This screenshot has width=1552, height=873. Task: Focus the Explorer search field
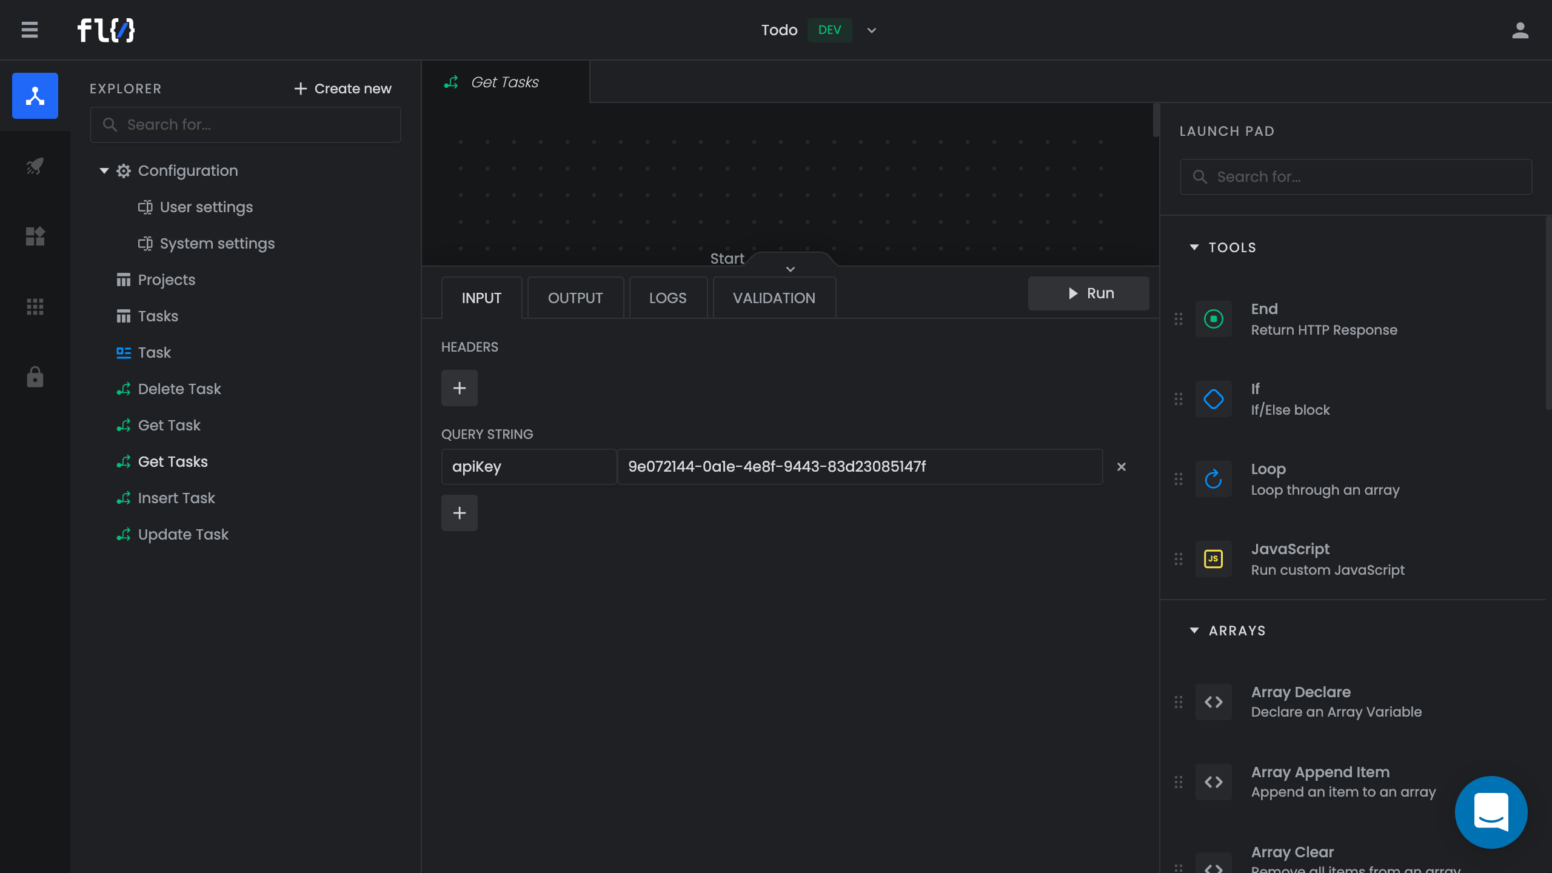(x=246, y=125)
